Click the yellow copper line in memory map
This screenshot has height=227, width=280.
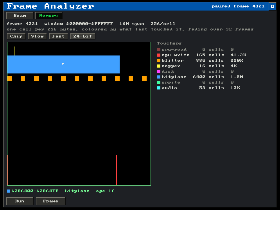coord(14,51)
